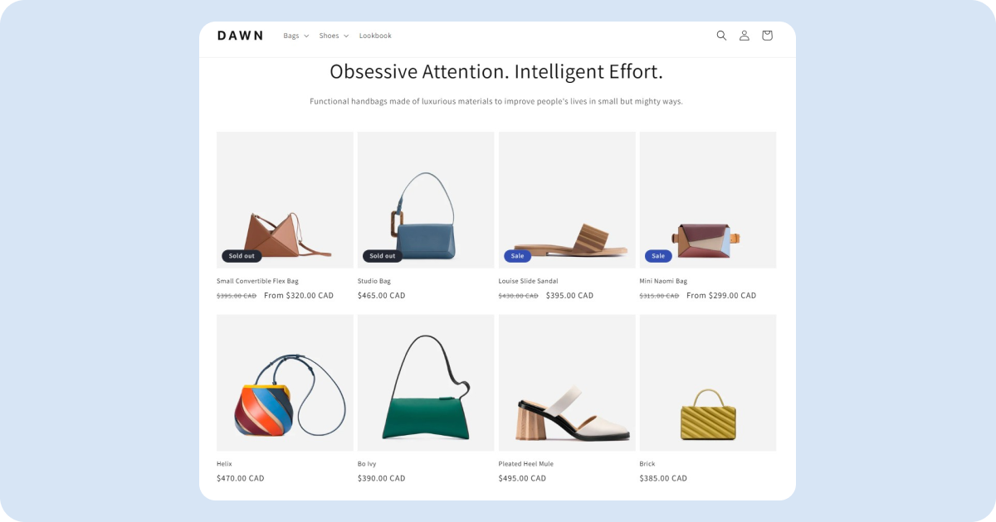Click the Sale badge on Louise Slide Sandal
Image resolution: width=996 pixels, height=522 pixels.
point(518,255)
